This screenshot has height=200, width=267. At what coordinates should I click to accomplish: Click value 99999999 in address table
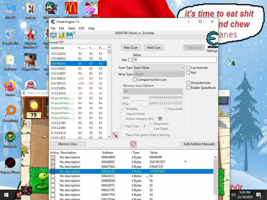pos(156,157)
